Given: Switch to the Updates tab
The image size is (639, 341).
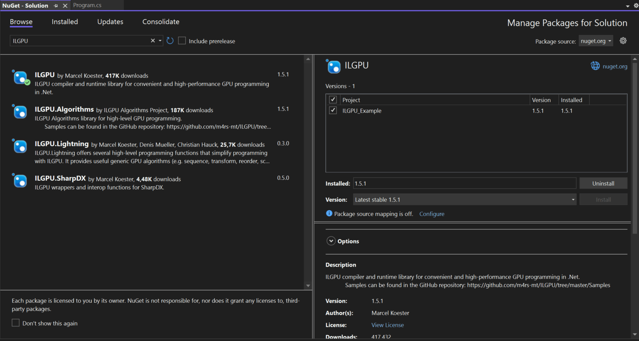Looking at the screenshot, I should click(110, 22).
